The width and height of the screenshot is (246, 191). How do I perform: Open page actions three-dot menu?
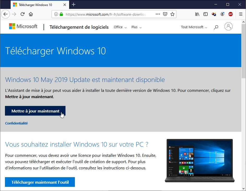click(x=158, y=14)
